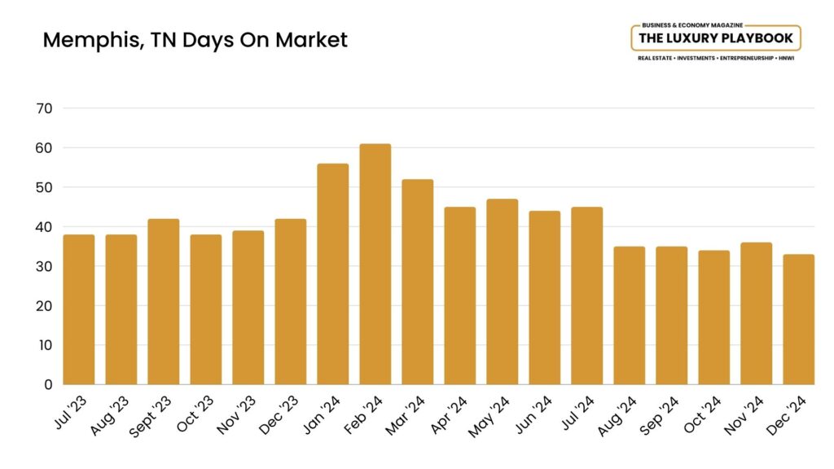The image size is (834, 469).
Task: Select the Nov '24 bar
Action: (757, 313)
